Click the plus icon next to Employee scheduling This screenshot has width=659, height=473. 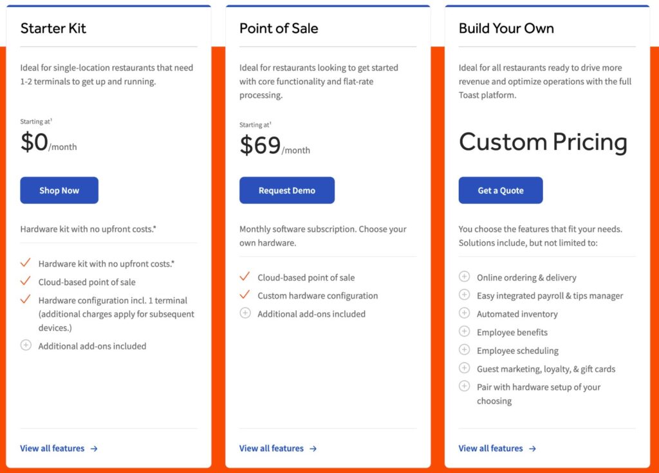[464, 350]
